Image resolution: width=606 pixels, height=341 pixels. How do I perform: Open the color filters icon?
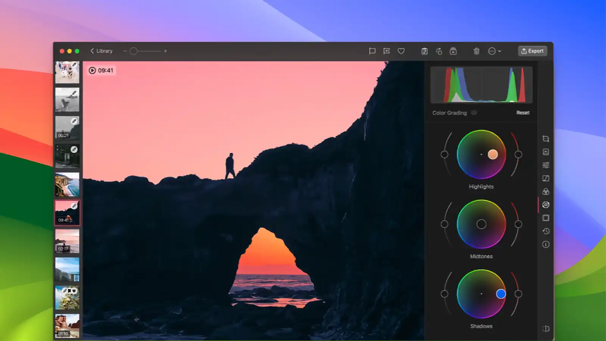(546, 191)
